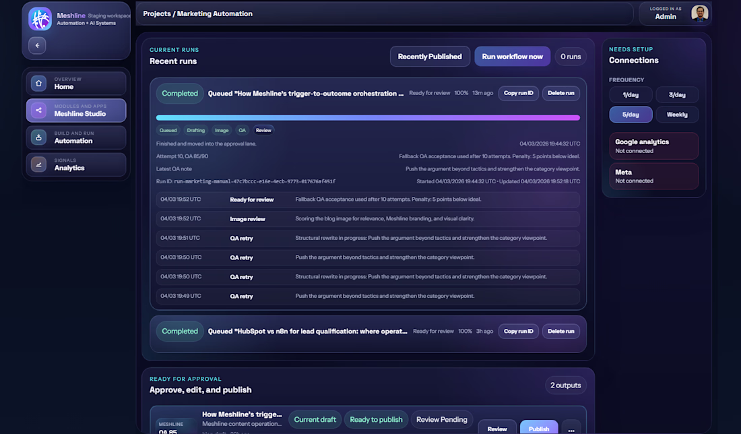Click Completed badge on first run
The image size is (741, 434).
[180, 93]
